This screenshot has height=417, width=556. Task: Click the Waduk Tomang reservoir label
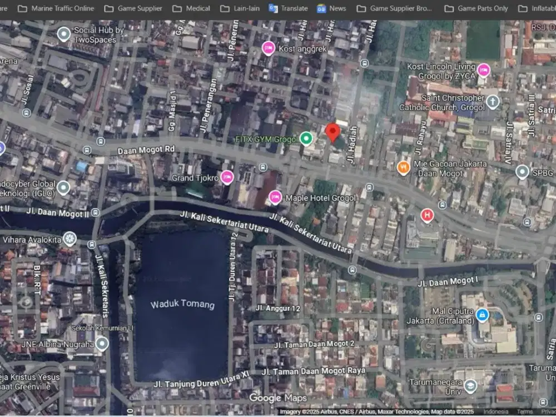tap(182, 305)
